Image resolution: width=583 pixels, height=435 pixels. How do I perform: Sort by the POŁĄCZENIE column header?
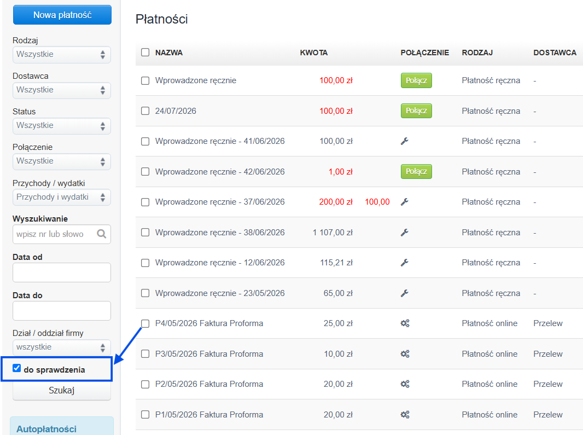coord(424,53)
